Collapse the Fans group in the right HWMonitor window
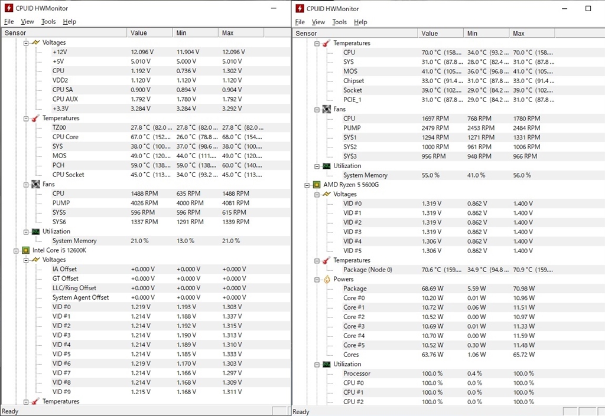This screenshot has width=605, height=416. click(x=317, y=109)
